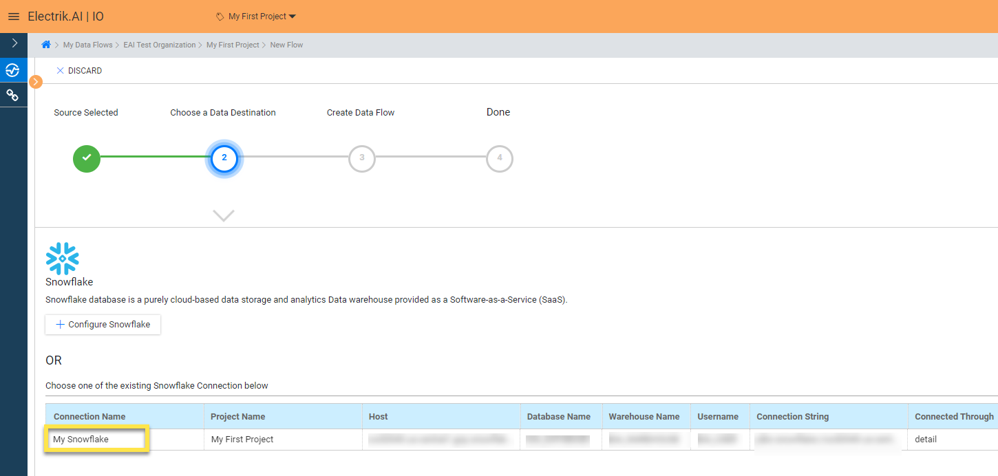
Task: Open the detail link for My Snowflake connection
Action: [926, 439]
